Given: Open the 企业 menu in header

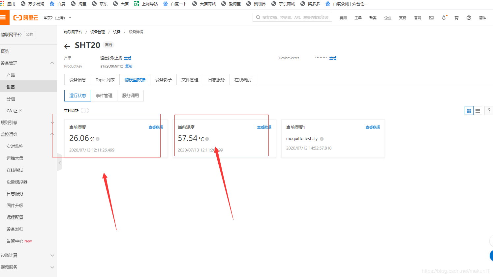Looking at the screenshot, I should coord(388,18).
